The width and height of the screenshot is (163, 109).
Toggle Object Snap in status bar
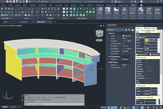coord(115,107)
